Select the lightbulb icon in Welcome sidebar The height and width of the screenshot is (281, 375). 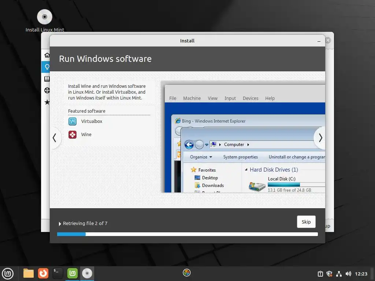click(x=47, y=67)
